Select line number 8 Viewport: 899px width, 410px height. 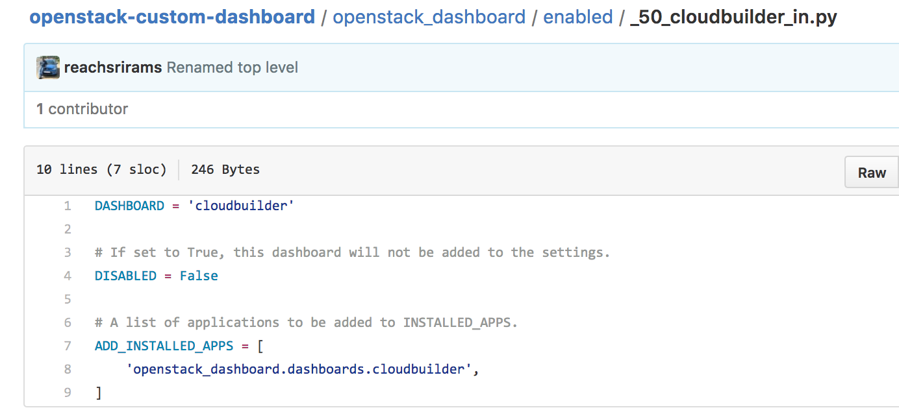68,369
